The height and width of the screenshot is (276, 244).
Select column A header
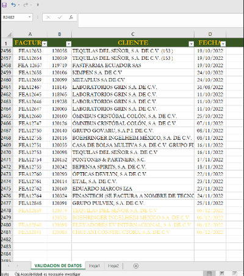30,34
